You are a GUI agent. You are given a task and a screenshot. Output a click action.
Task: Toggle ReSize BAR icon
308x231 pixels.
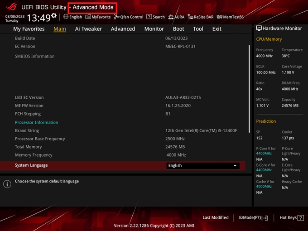(x=190, y=17)
